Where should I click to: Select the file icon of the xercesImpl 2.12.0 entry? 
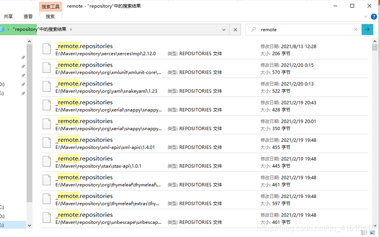tap(46, 49)
